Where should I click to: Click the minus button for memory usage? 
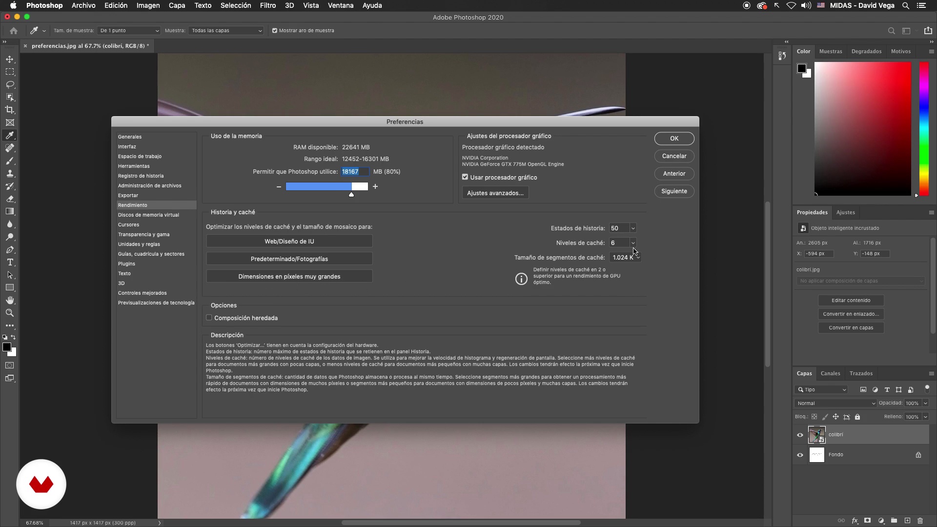(279, 186)
